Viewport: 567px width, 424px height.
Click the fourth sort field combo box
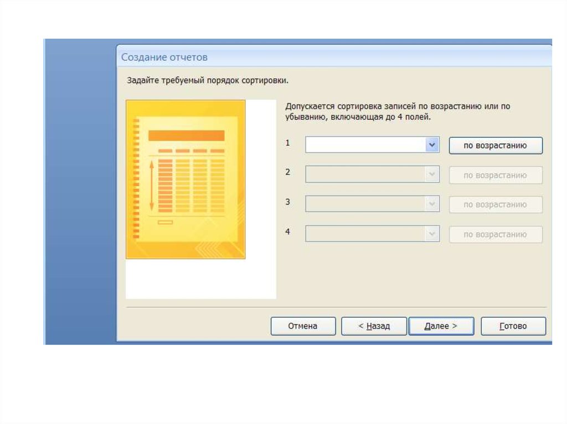(365, 234)
